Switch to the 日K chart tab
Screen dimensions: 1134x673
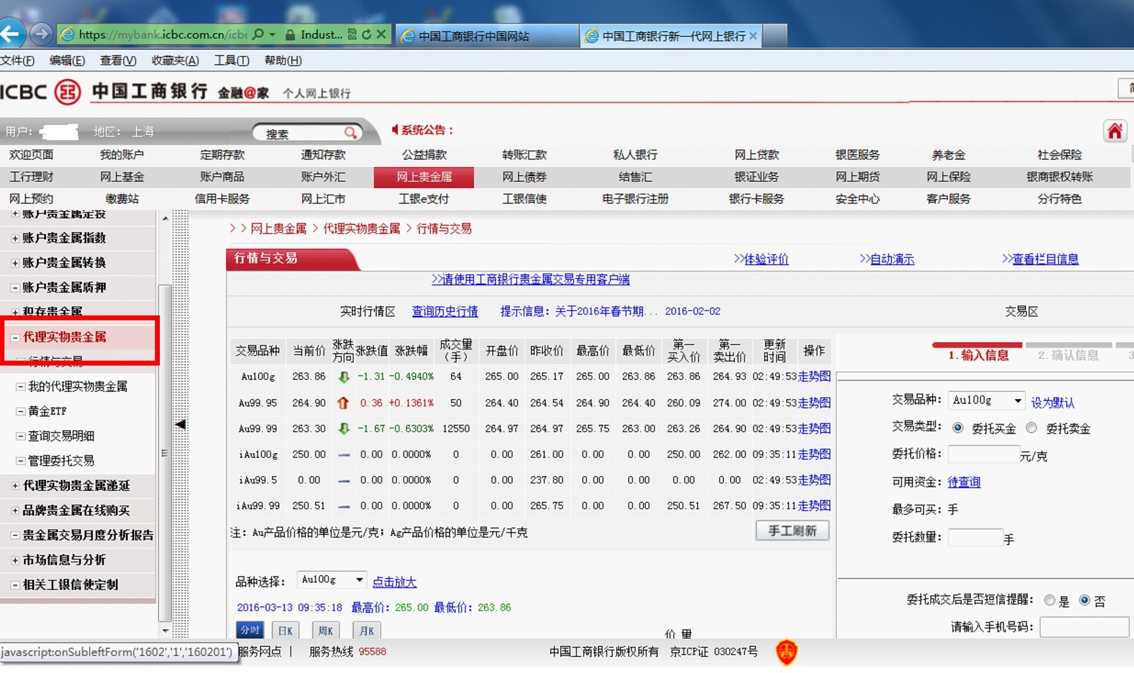point(285,630)
